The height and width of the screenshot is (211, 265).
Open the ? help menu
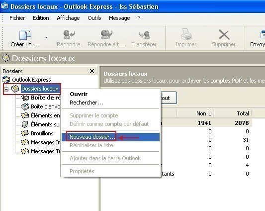coord(139,18)
